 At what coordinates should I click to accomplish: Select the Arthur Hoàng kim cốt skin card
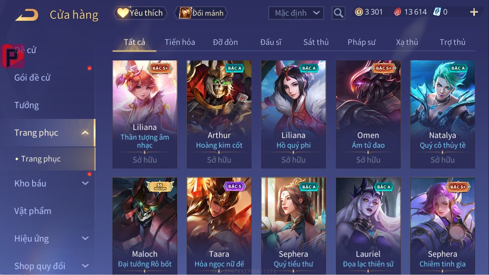pos(219,114)
